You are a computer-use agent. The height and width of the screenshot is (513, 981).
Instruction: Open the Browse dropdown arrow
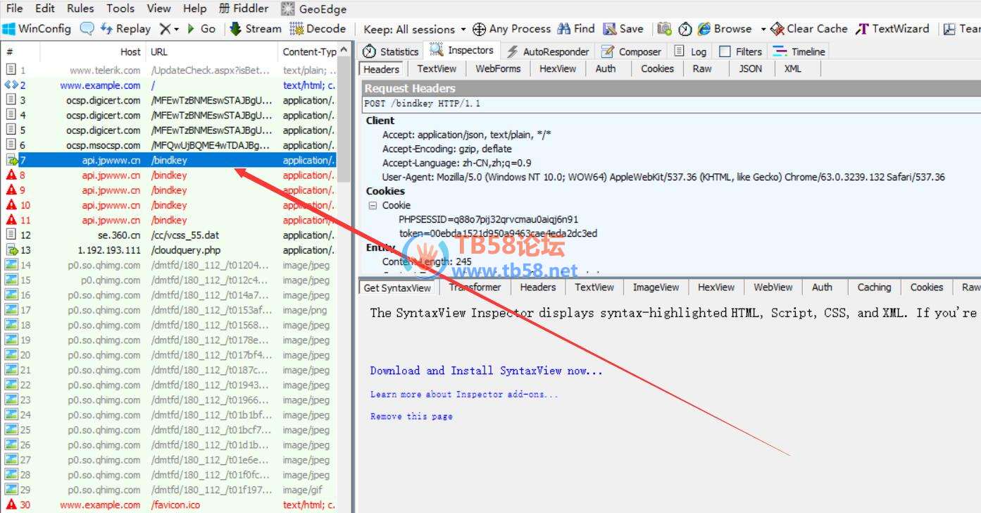tap(763, 29)
